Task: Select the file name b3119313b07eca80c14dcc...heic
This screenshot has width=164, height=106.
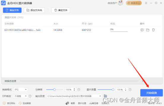Action: [23, 30]
